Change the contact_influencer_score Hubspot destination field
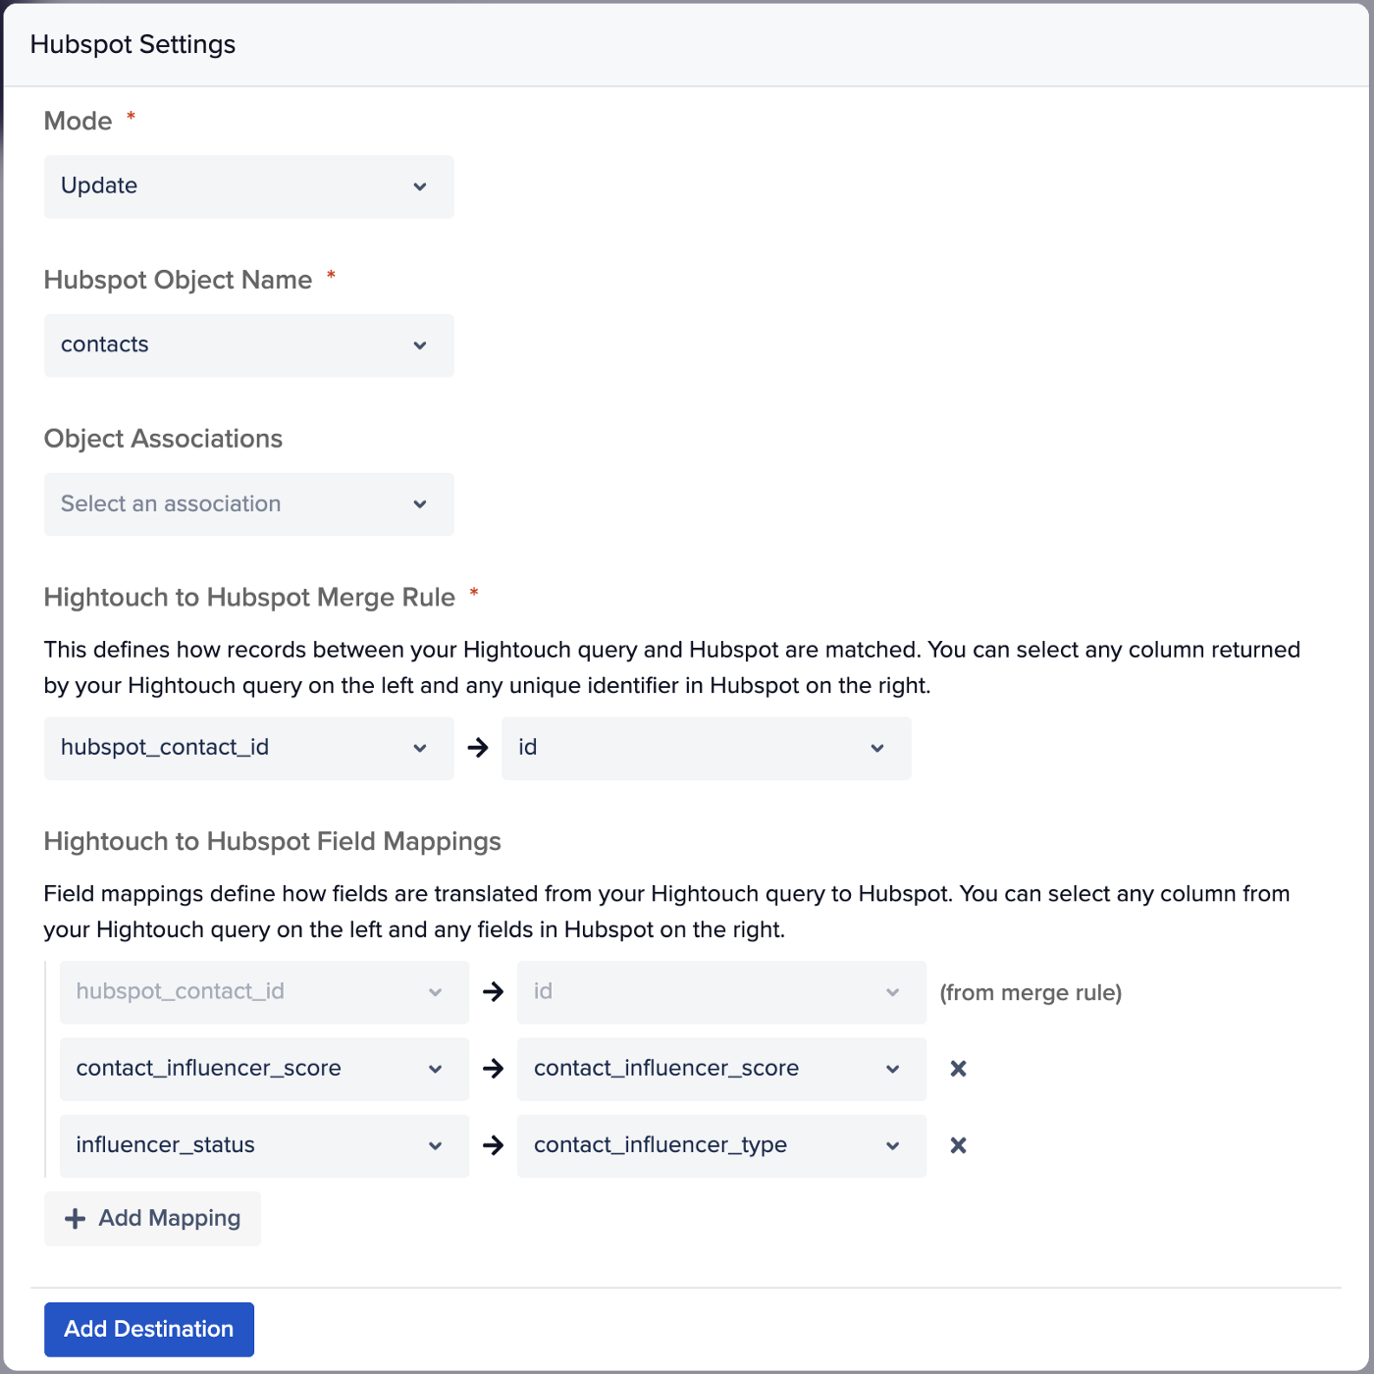 tap(721, 1069)
